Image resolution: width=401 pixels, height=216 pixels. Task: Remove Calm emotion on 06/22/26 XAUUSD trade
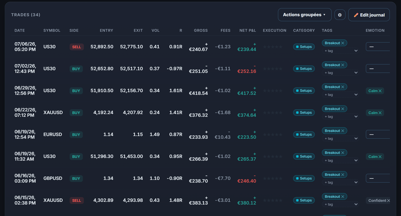(x=380, y=113)
